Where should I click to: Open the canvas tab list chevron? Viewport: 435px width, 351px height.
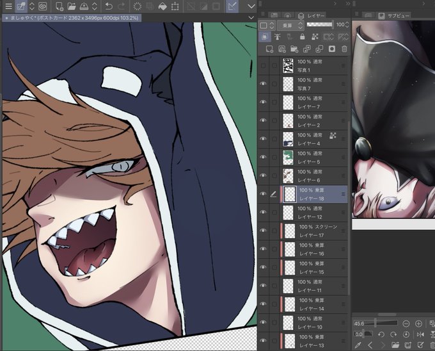251,18
